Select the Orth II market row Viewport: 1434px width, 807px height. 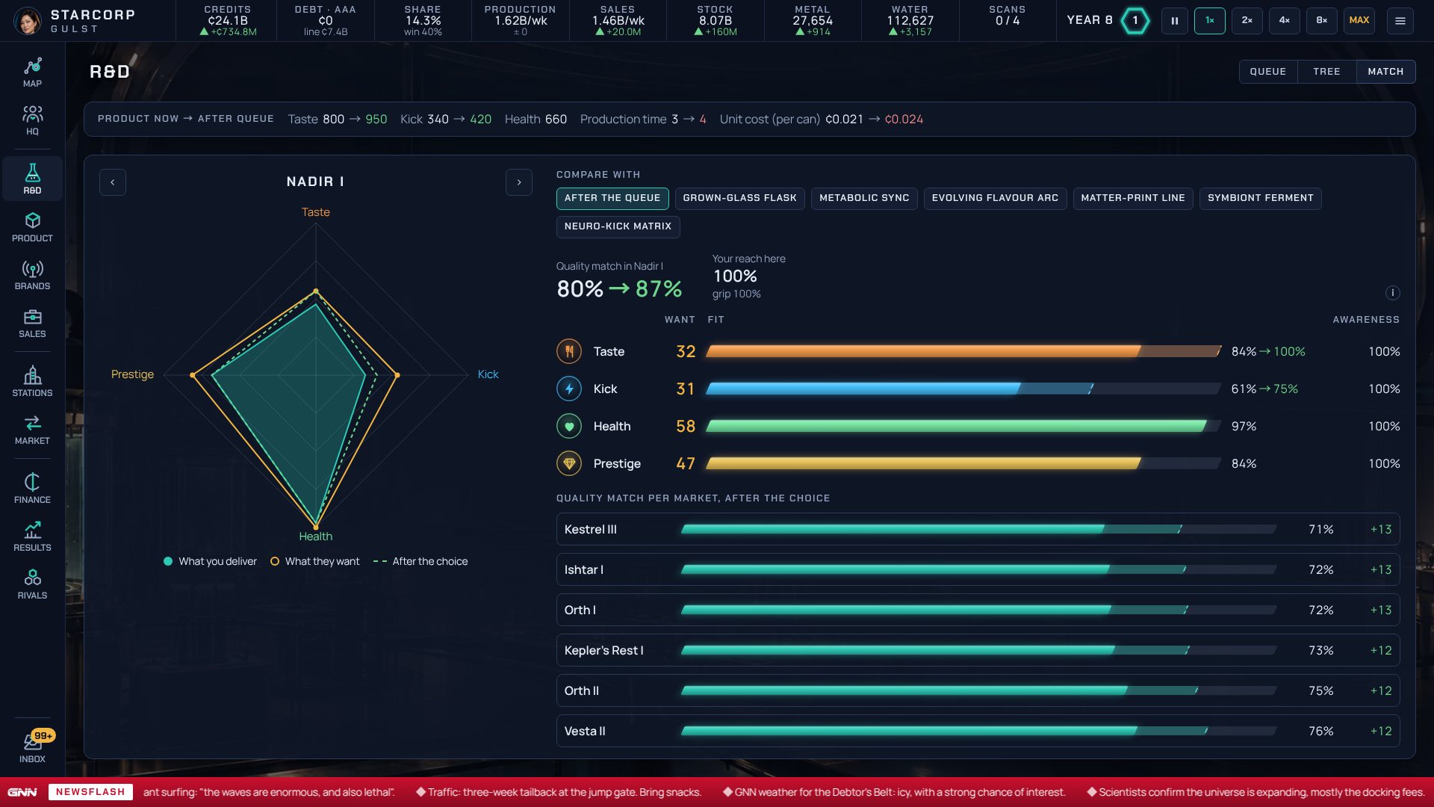coord(978,690)
